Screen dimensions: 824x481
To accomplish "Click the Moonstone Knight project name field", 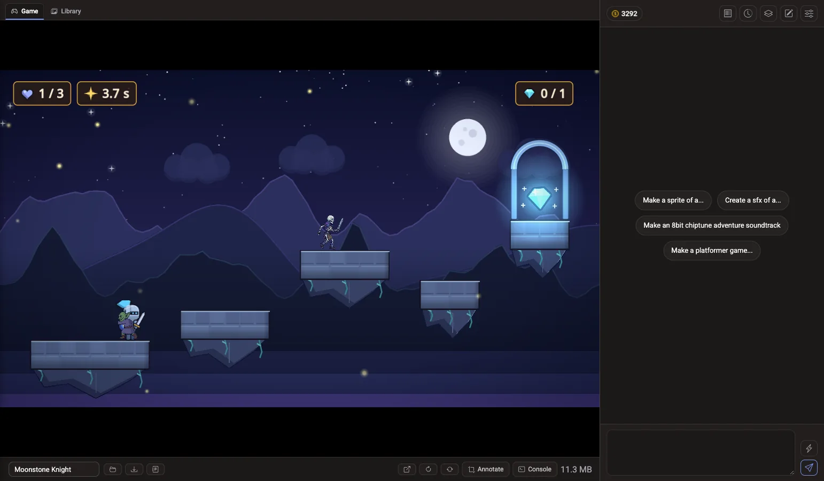I will point(54,469).
